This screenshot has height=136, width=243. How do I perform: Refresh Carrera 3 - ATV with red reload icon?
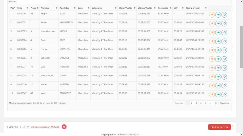[x=64, y=127]
